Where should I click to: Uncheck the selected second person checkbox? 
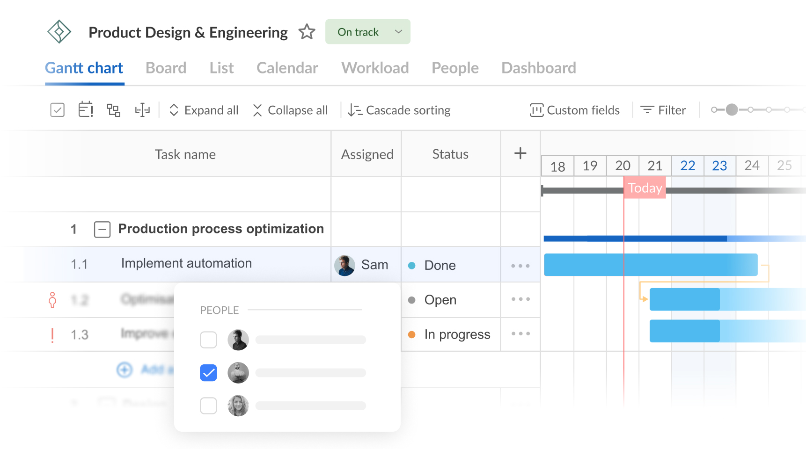pos(208,373)
